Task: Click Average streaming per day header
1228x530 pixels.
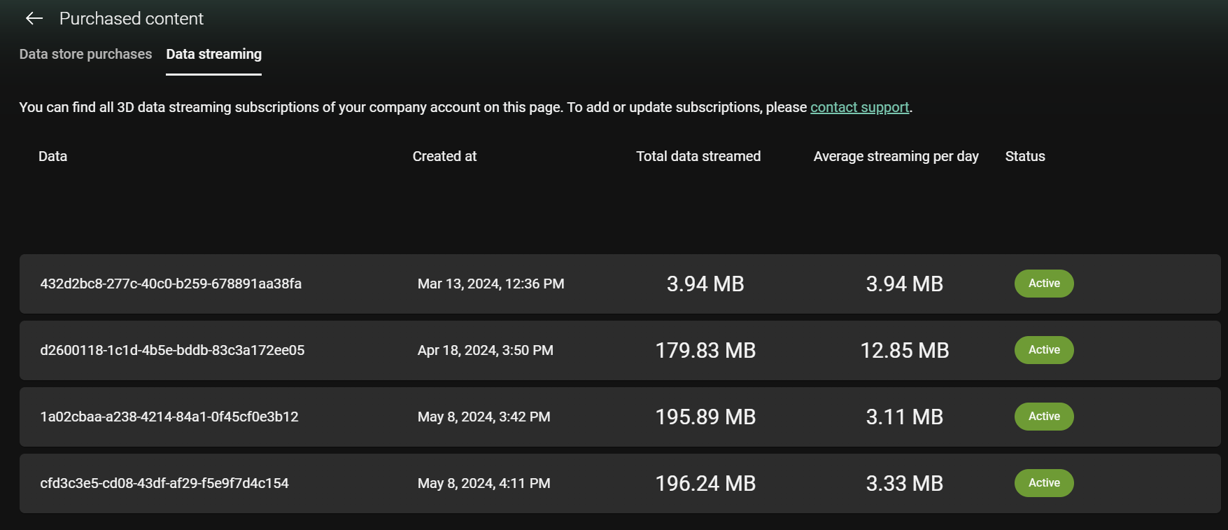Action: pos(896,156)
